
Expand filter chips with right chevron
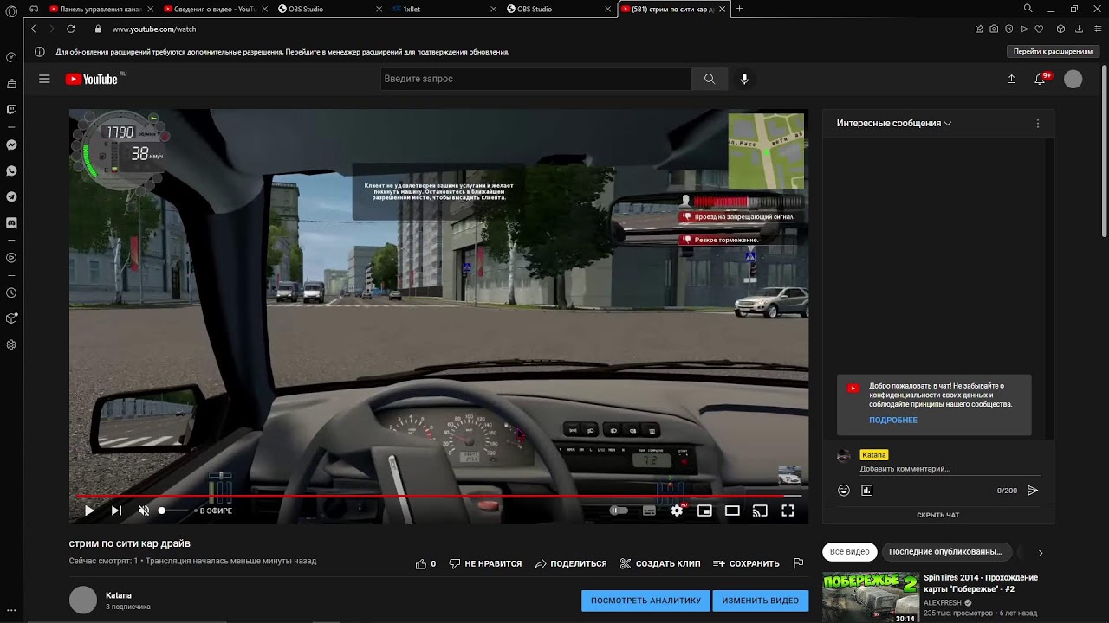coord(1041,552)
